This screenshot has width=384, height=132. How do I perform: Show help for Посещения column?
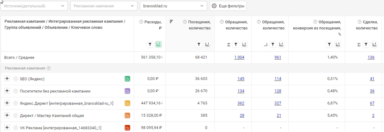click(185, 22)
